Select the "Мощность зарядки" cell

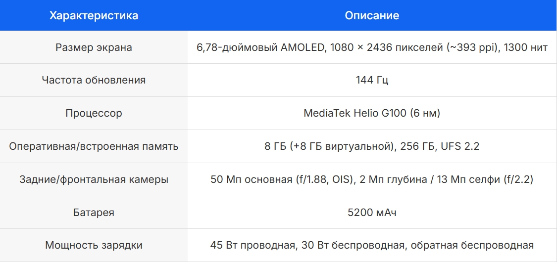(94, 245)
